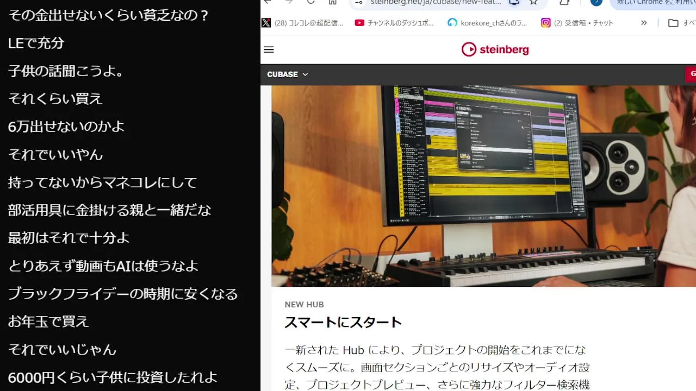
Task: Click comment 子供の話聞こうよ。
Action: [66, 71]
